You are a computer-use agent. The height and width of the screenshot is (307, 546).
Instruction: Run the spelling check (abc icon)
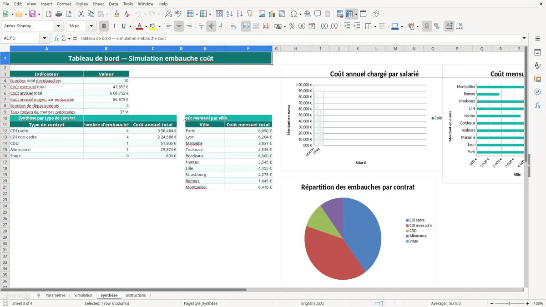[x=178, y=14]
